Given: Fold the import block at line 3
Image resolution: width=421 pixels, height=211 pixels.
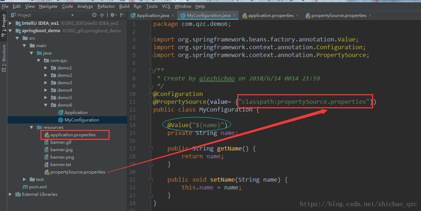Looking at the screenshot, I should tap(151, 40).
